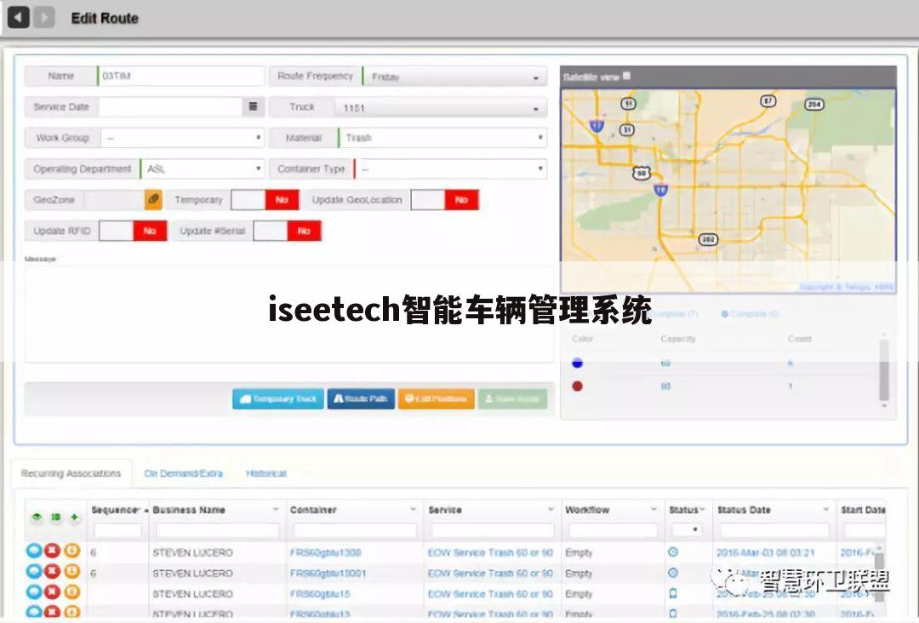Click the Service filter box

493,530
